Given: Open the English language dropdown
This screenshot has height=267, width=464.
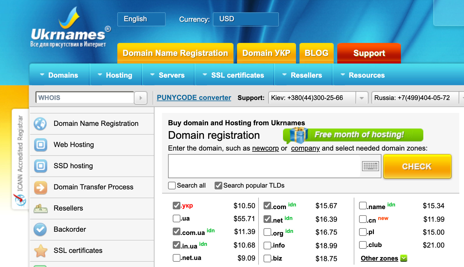Looking at the screenshot, I should point(141,19).
